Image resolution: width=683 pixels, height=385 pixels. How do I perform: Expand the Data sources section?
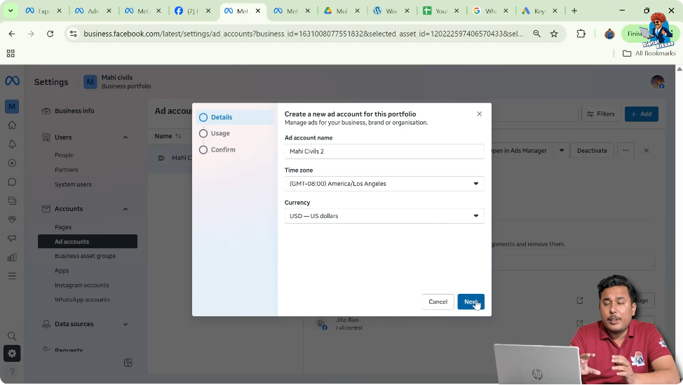[126, 324]
